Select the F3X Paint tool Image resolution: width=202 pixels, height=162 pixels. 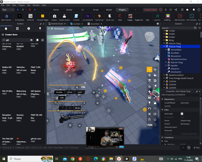coord(155,75)
